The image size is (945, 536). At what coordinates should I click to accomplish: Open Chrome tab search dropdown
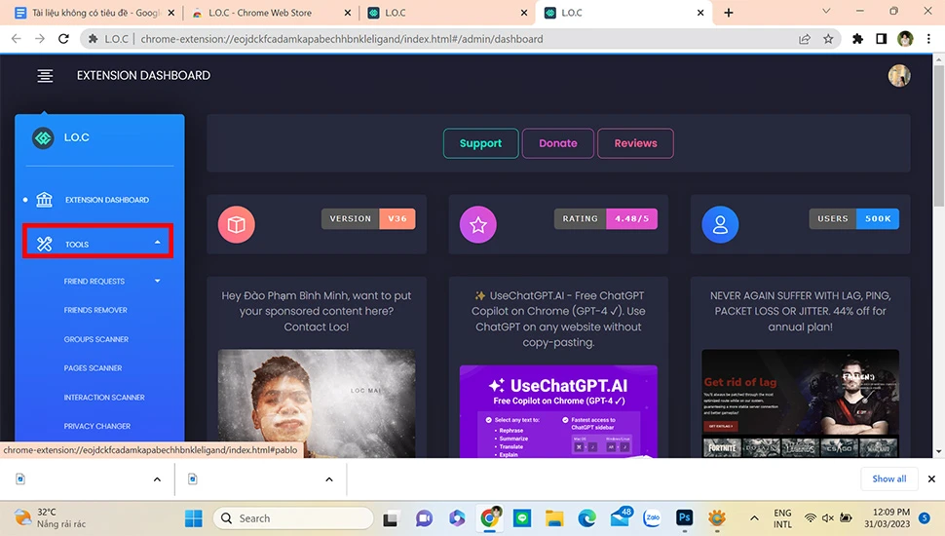point(826,12)
